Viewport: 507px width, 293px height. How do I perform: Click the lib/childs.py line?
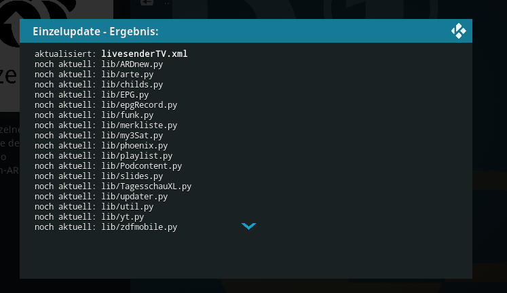coord(98,85)
